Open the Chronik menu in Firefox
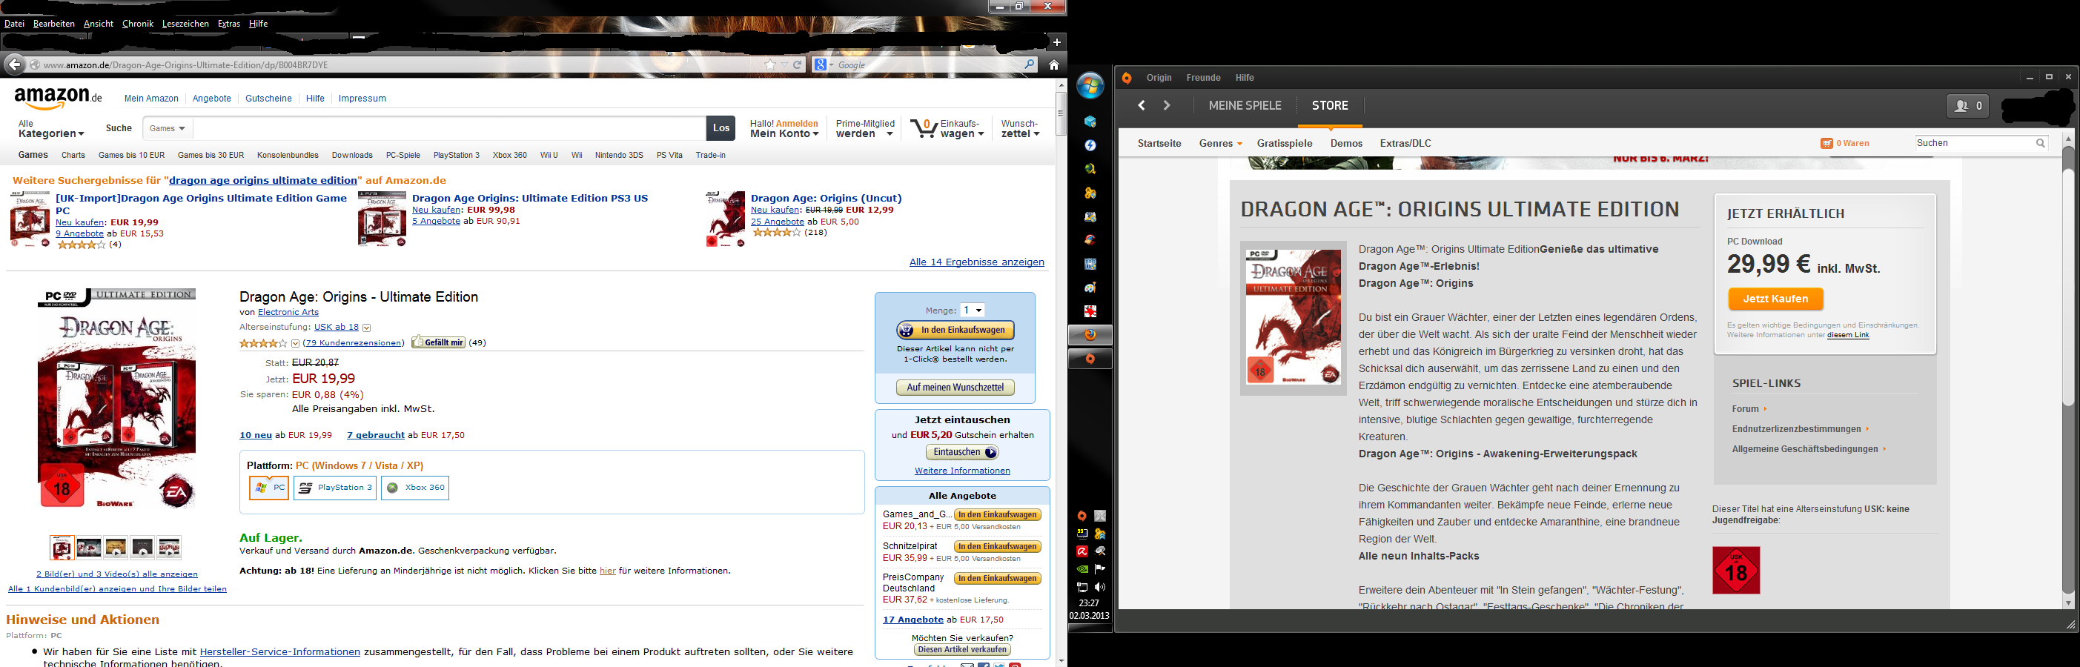Screen dimensions: 2080x667 (137, 24)
